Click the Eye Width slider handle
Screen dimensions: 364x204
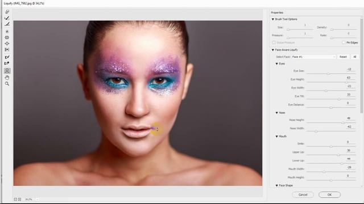coord(326,91)
